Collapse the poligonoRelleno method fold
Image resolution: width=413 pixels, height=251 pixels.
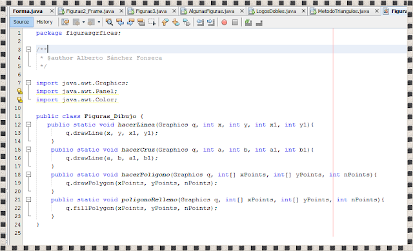coord(28,199)
